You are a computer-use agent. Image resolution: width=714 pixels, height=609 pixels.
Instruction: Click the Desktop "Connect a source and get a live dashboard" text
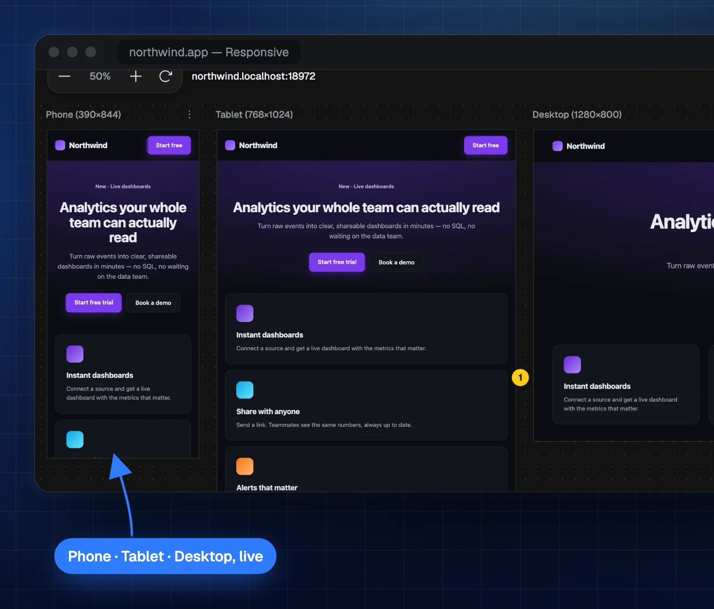point(620,404)
